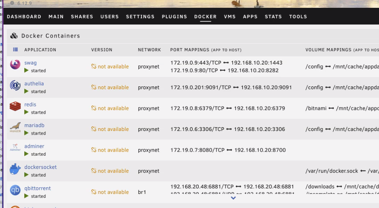
Task: Click the swag container icon
Action: tap(15, 65)
